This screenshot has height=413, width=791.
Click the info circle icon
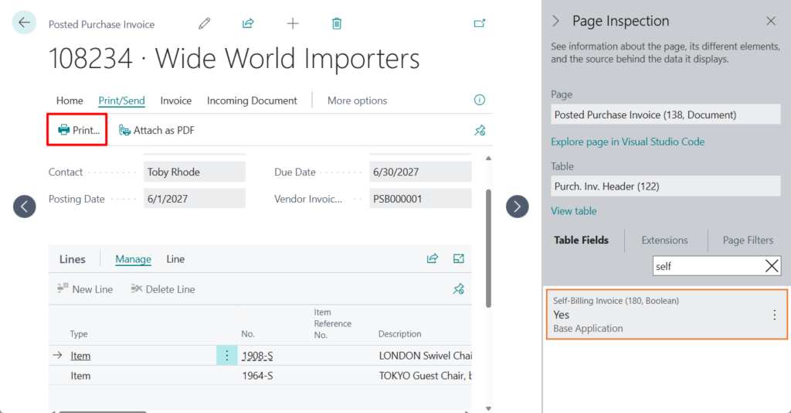(x=480, y=101)
